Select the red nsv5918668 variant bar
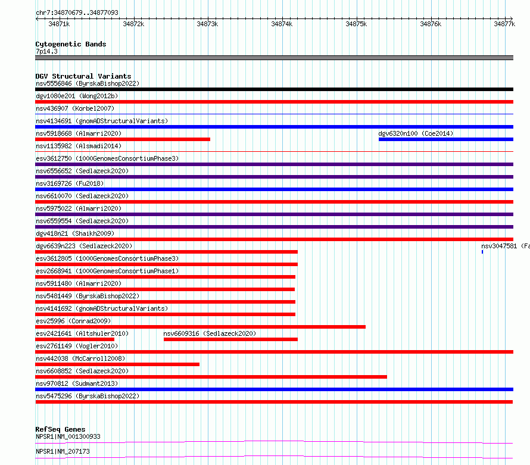 (123, 139)
